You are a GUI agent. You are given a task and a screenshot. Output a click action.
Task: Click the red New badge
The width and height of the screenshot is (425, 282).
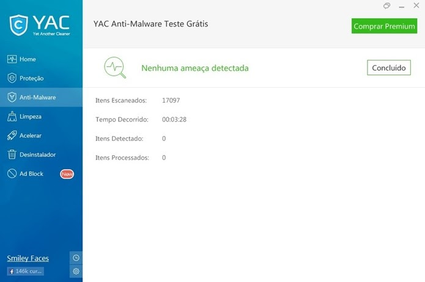pos(67,174)
